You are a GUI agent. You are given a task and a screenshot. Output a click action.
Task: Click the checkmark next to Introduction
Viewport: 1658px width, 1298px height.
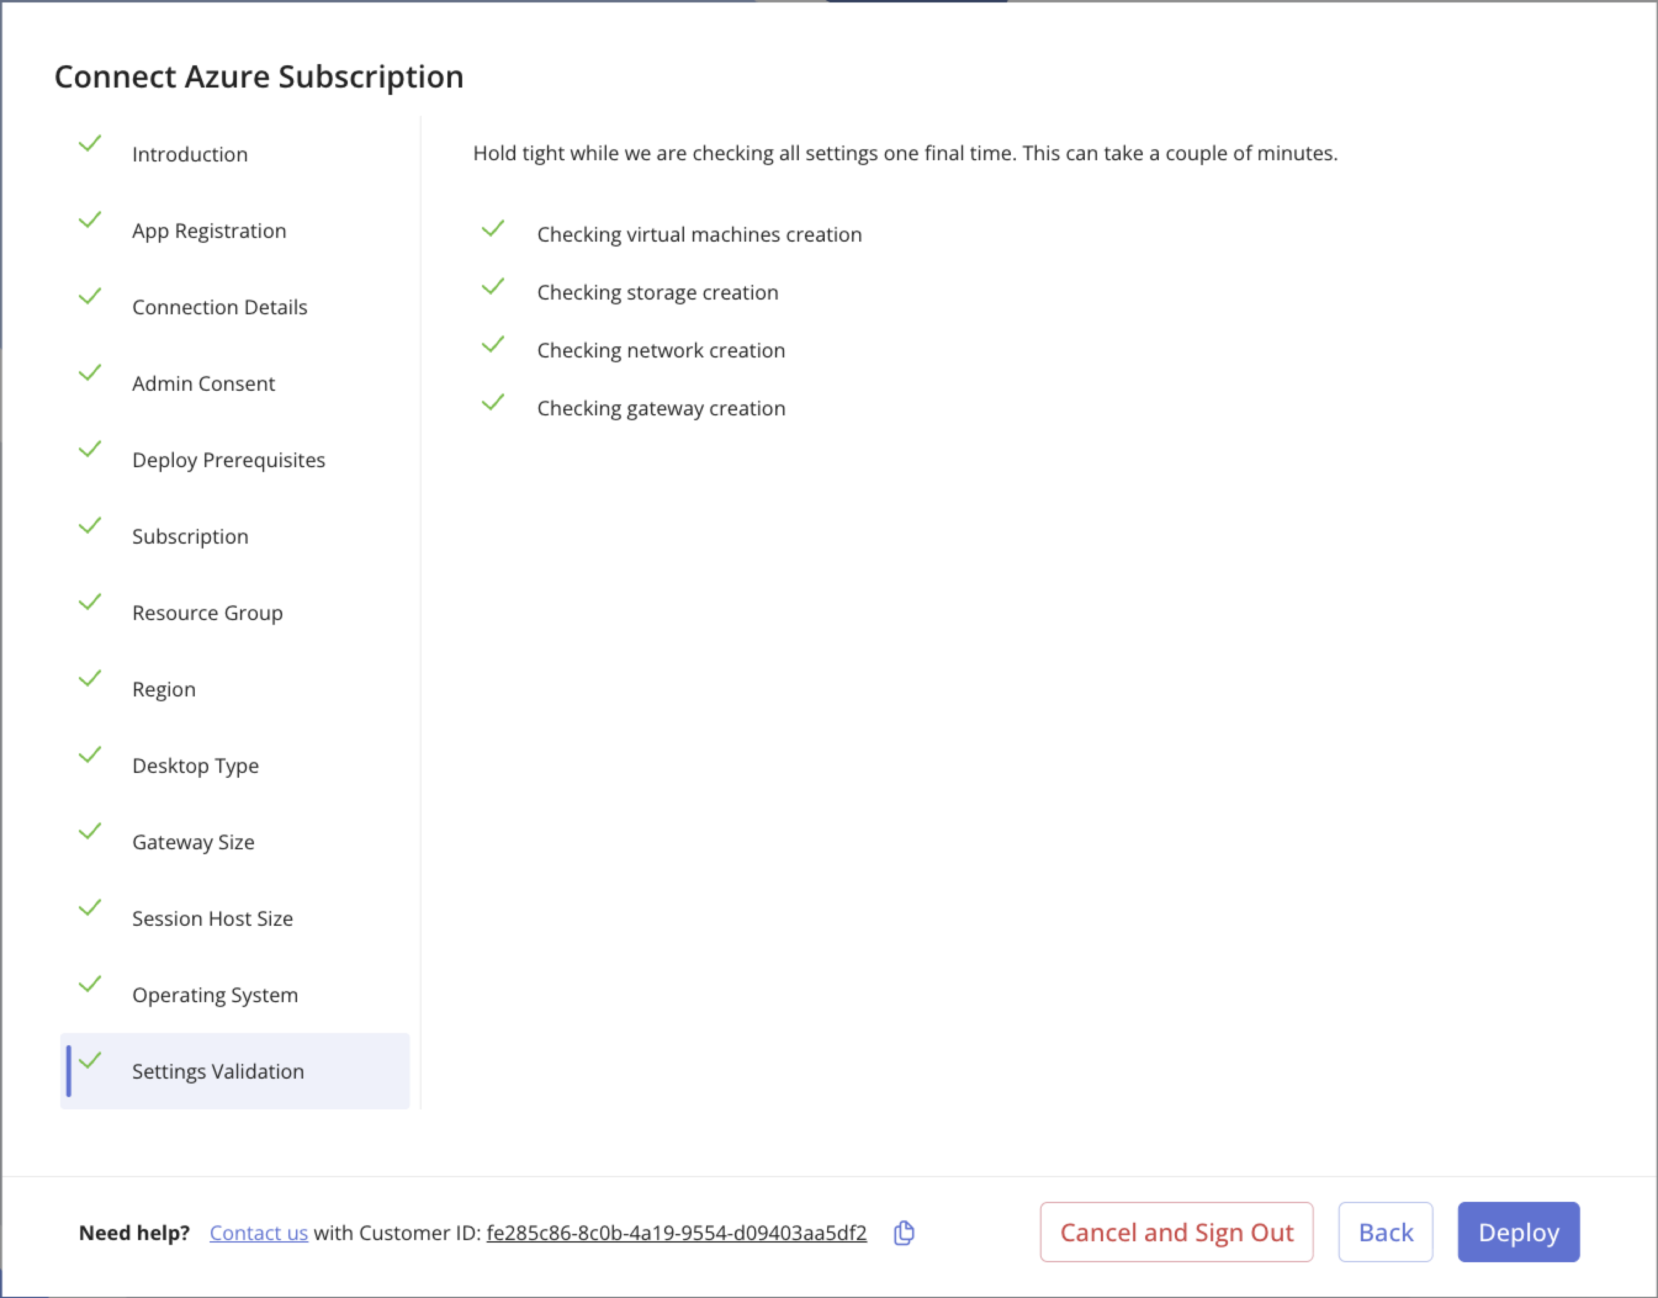click(x=89, y=143)
